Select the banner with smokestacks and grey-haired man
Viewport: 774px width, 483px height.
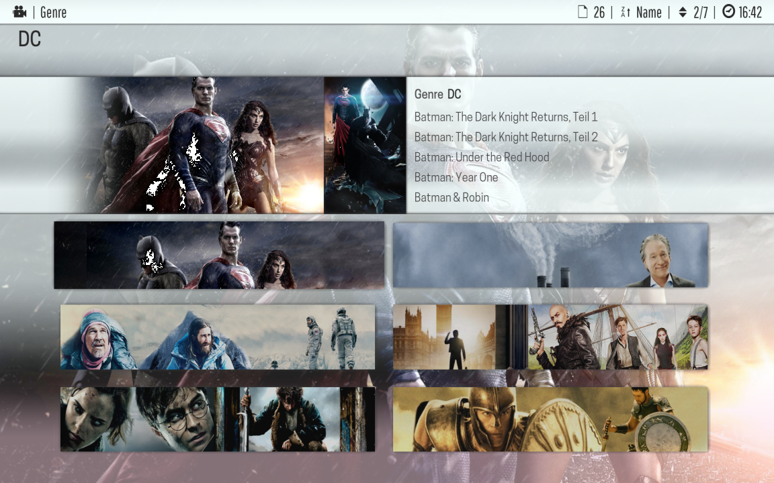[x=550, y=255]
